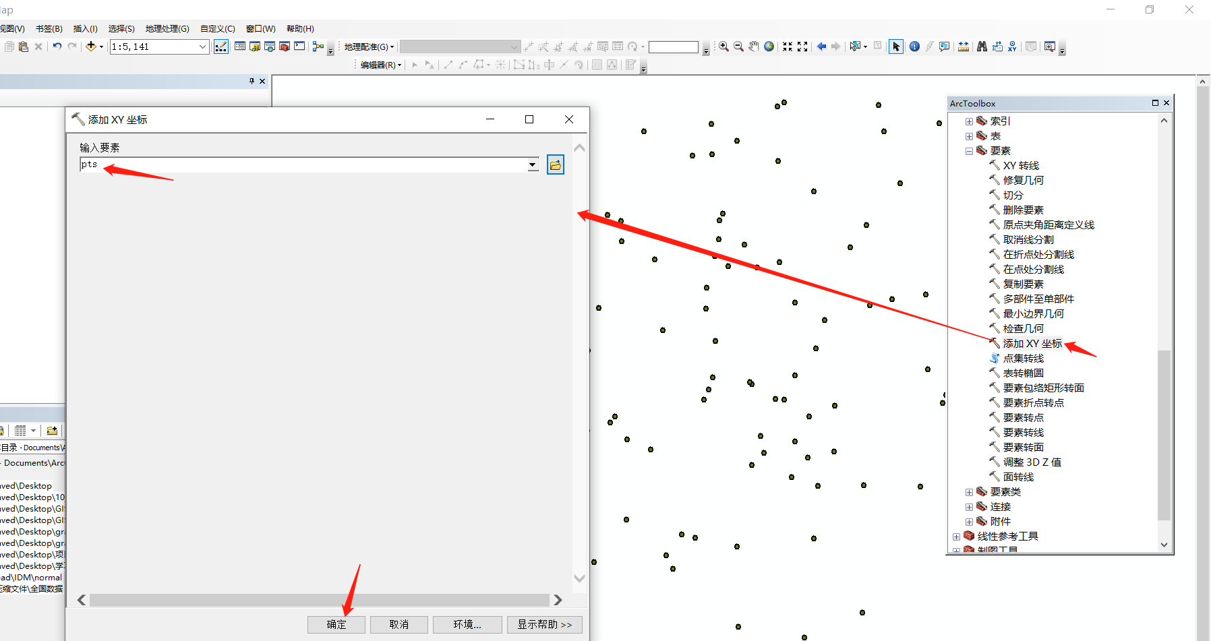This screenshot has height=641, width=1211.
Task: Open the 编辑器(R) dropdown menu
Action: pos(381,65)
